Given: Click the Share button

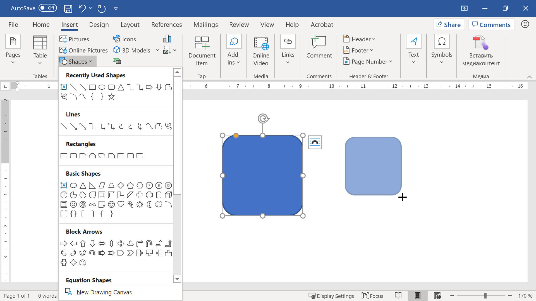Looking at the screenshot, I should pyautogui.click(x=449, y=25).
